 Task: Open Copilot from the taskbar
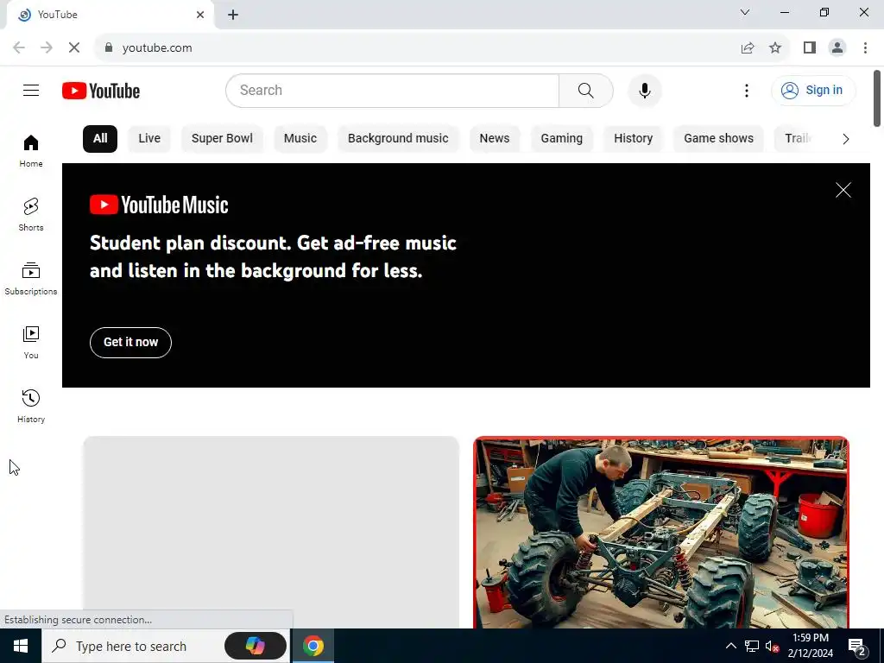[x=255, y=646]
